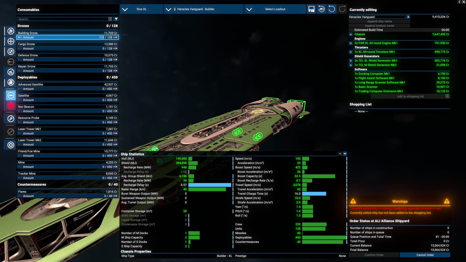Image resolution: width=466 pixels, height=262 pixels.
Task: Expand the TEL XL Shield Generator Mk1 entry
Action: point(351,60)
